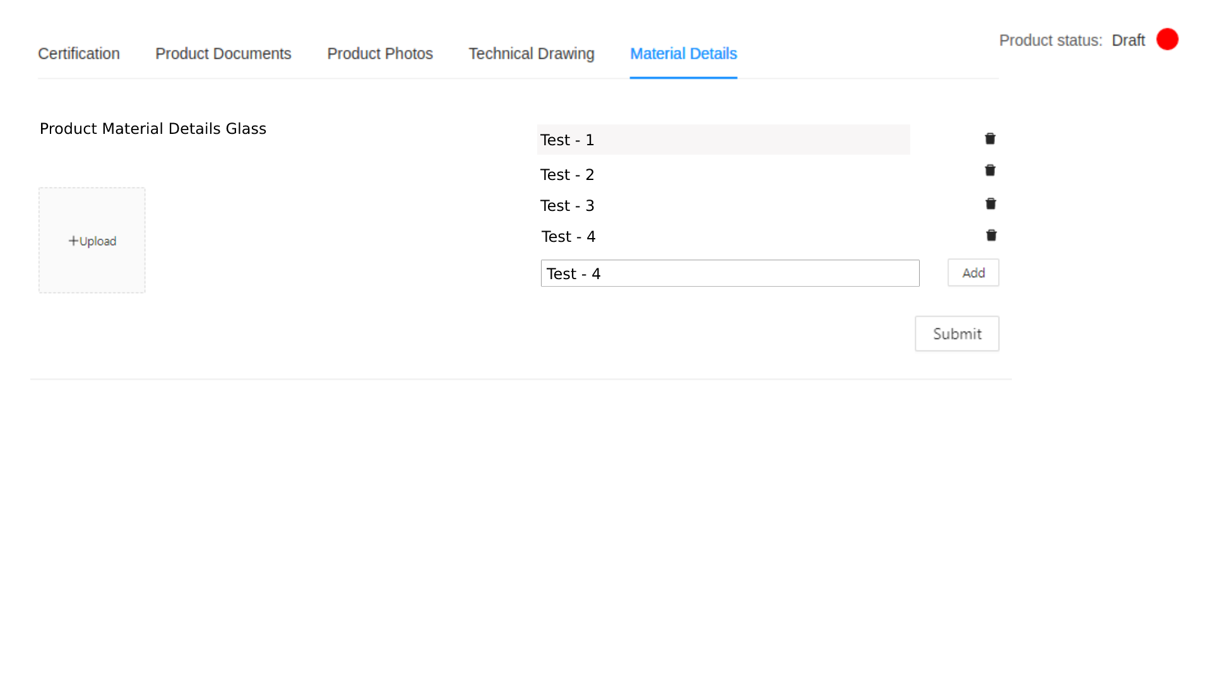Delete the Test - 4 entry

[991, 236]
